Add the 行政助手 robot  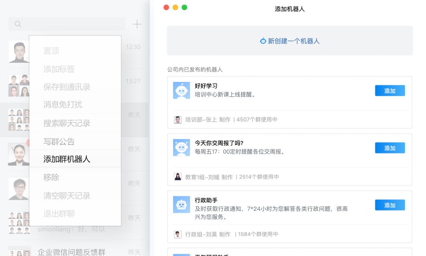390,205
